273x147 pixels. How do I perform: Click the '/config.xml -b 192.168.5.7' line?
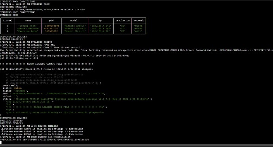tap(18, 53)
